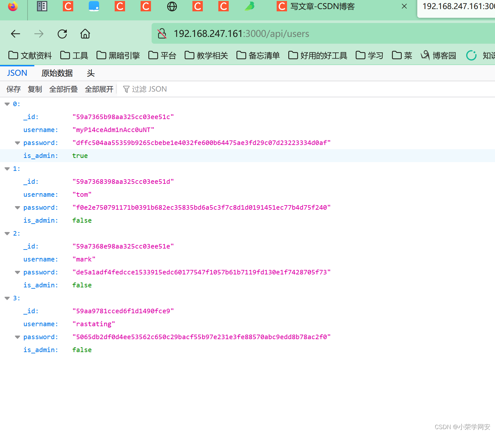
Task: Switch to the first orange CSDN tab
Action: pos(68,6)
